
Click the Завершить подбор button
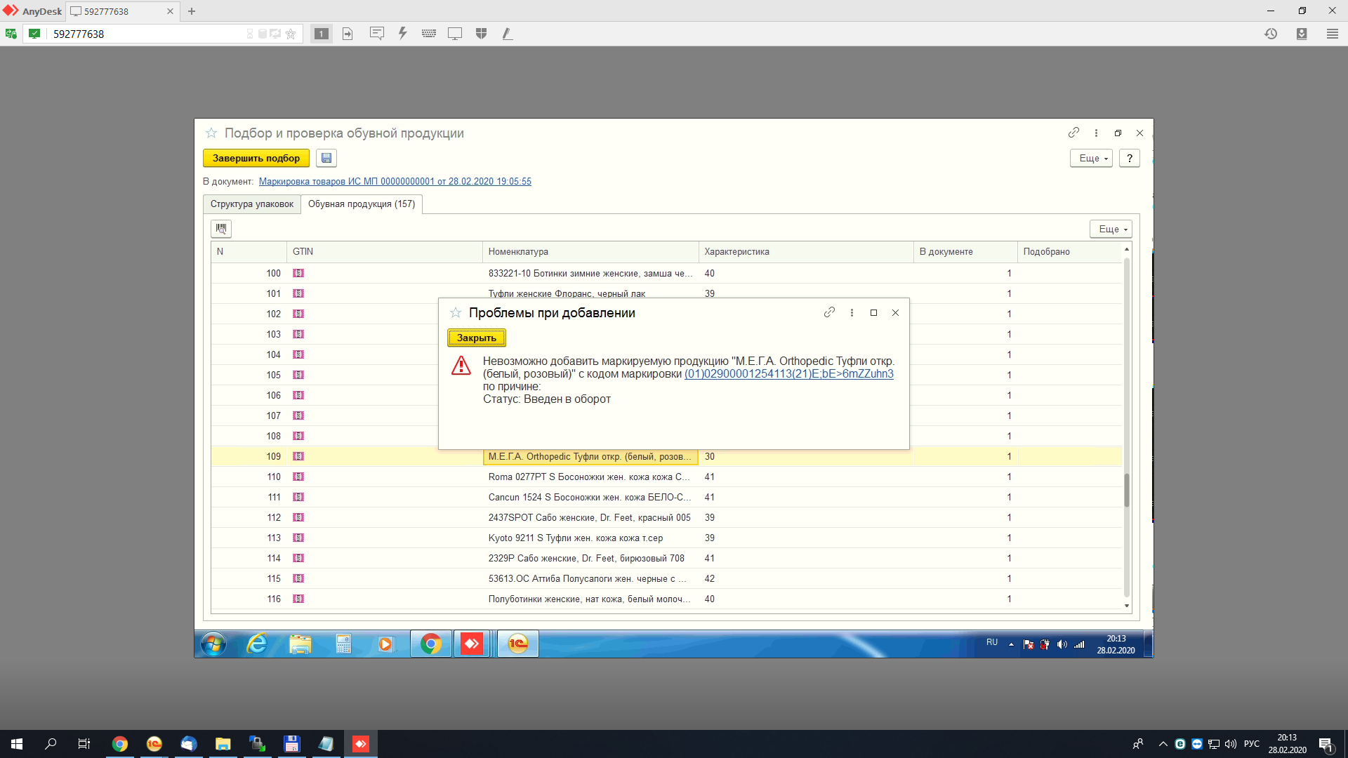pyautogui.click(x=256, y=158)
